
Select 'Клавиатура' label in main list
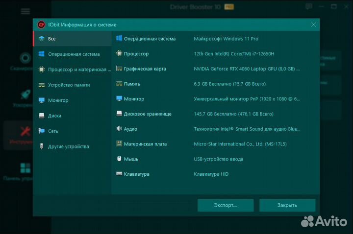137,174
